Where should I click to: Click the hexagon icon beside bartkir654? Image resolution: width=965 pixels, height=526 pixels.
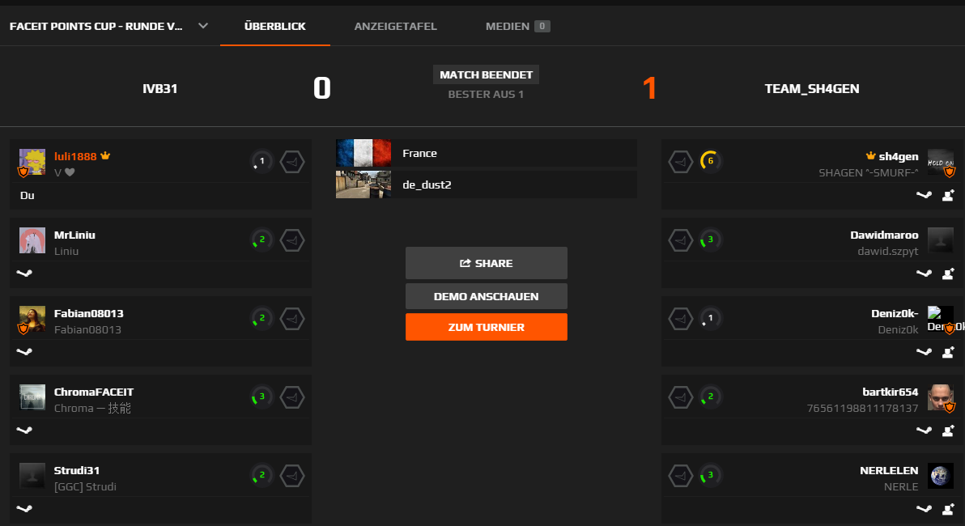[x=680, y=397]
